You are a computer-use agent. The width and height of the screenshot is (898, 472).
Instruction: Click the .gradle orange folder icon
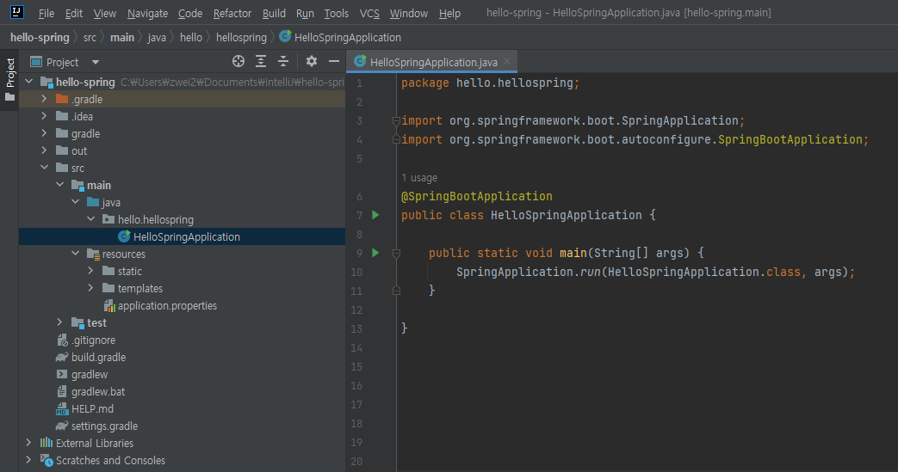[x=62, y=99]
